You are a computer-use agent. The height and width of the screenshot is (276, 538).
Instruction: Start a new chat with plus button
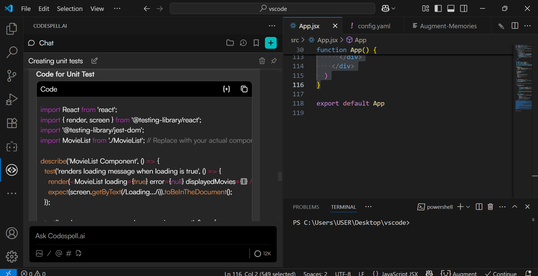pos(271,43)
